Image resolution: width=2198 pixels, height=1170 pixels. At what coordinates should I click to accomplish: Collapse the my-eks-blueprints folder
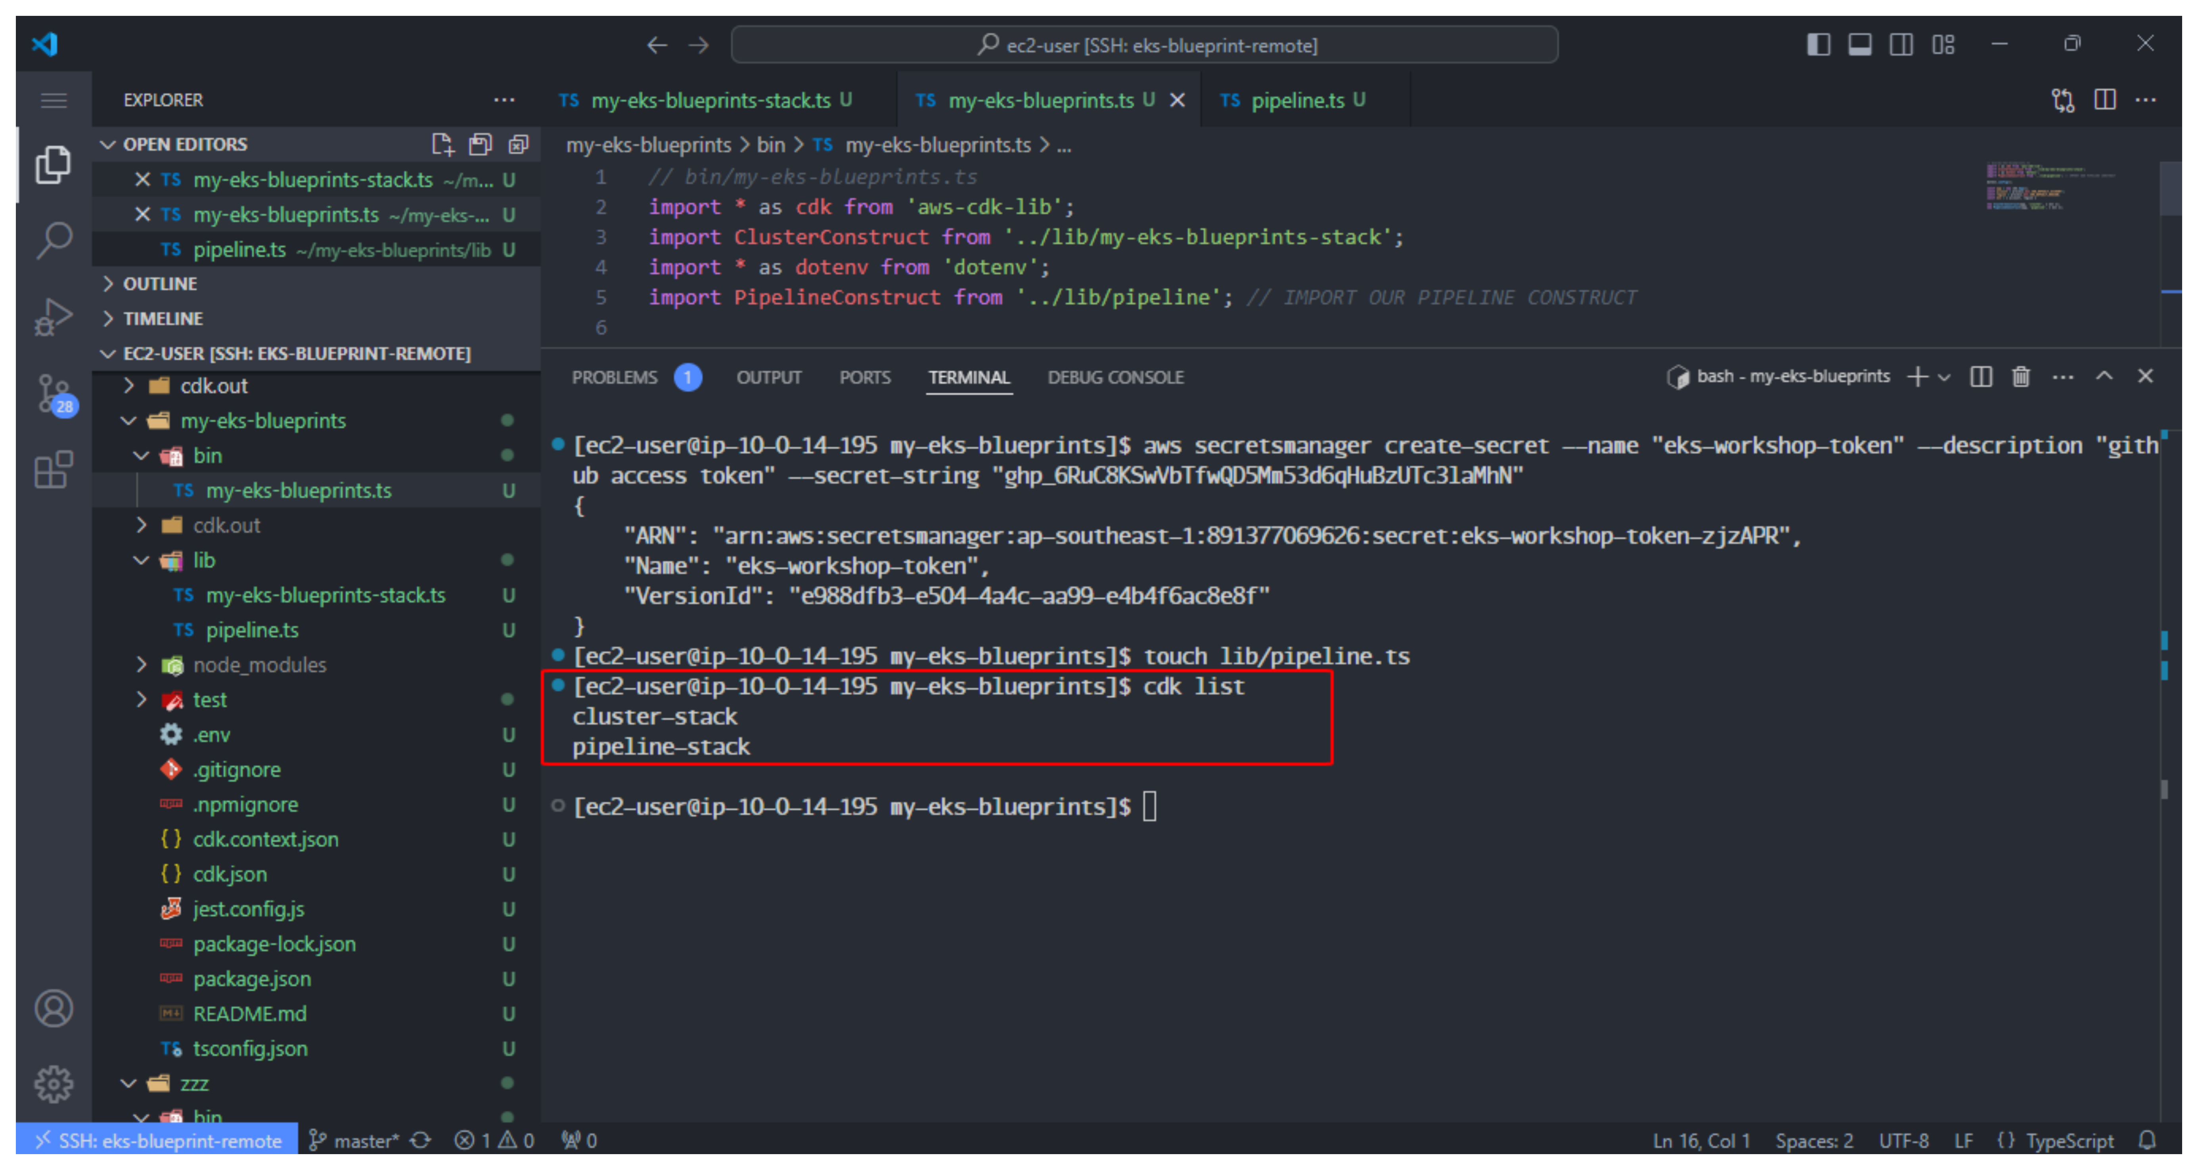tap(129, 421)
